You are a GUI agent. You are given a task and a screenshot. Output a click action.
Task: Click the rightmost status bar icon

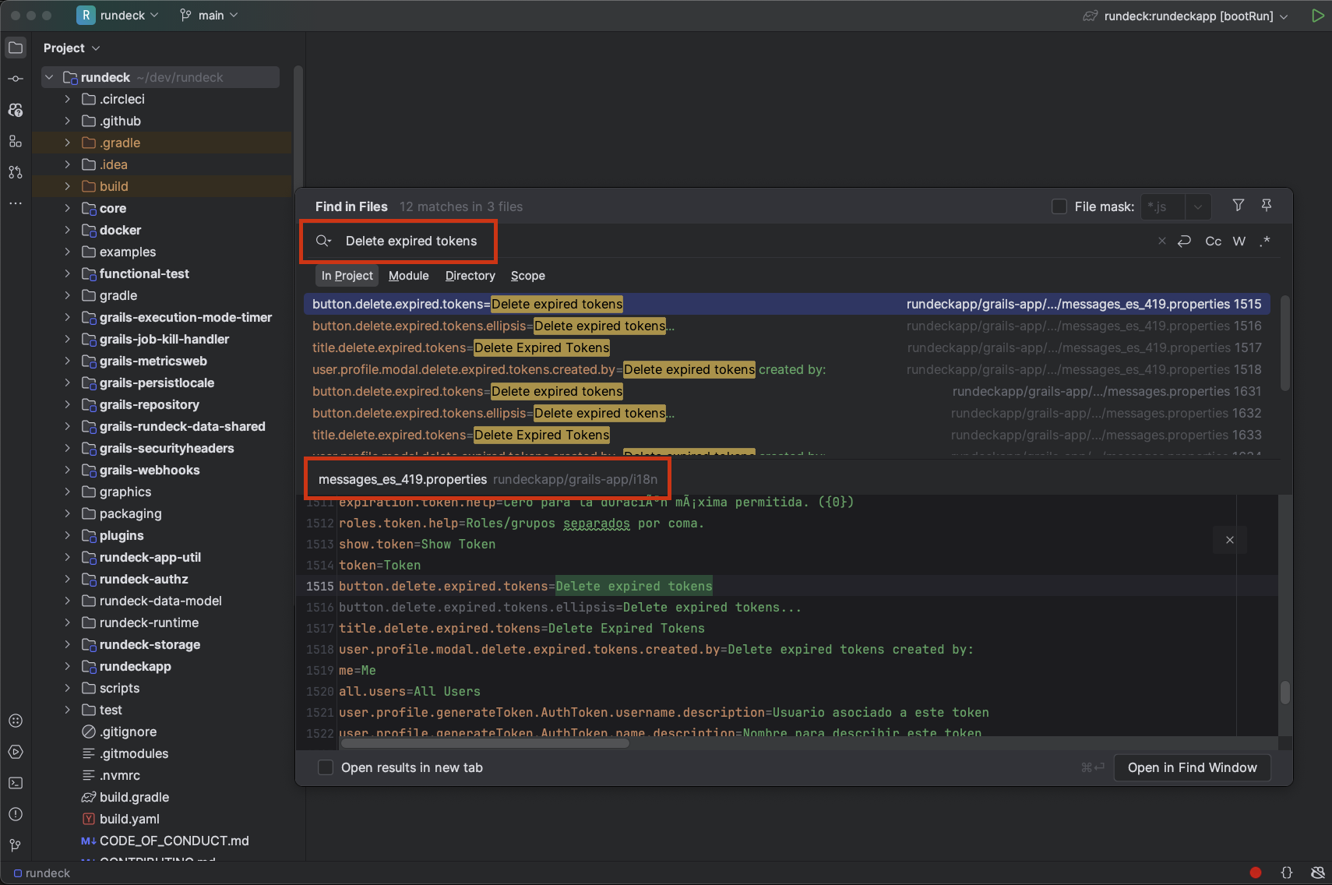pyautogui.click(x=1318, y=873)
